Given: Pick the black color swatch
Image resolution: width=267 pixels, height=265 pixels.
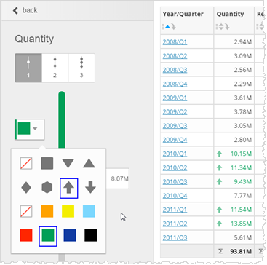Looking at the screenshot, I should pyautogui.click(x=91, y=235).
